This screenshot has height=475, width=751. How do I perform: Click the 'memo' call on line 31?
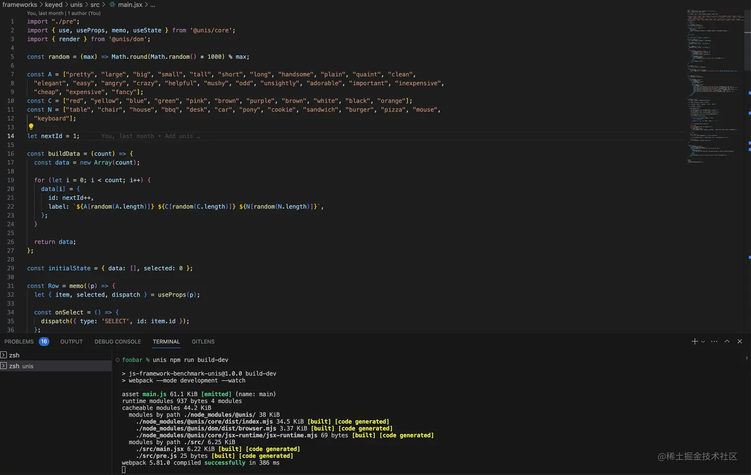[76, 286]
